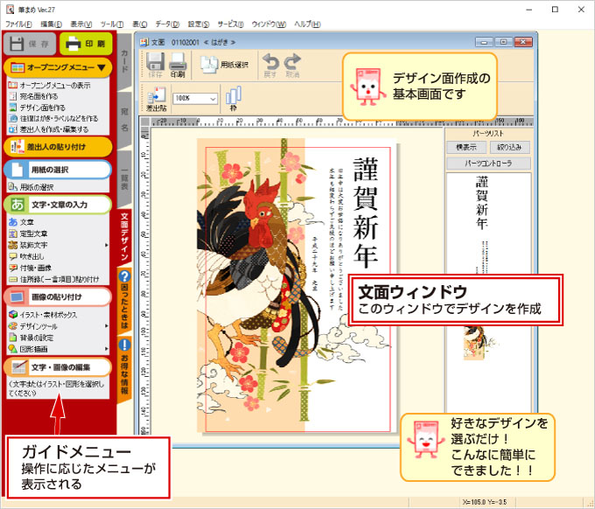Switch to the 宛名 vertical tab
Image resolution: width=595 pixels, height=509 pixels.
tap(124, 119)
